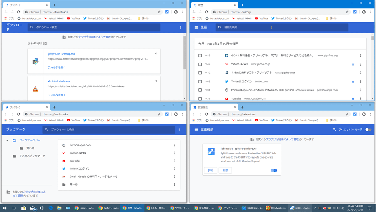Open 買い物 folder in history window bookmarks bar
Screen dimensions: 376x212
coord(331,18)
